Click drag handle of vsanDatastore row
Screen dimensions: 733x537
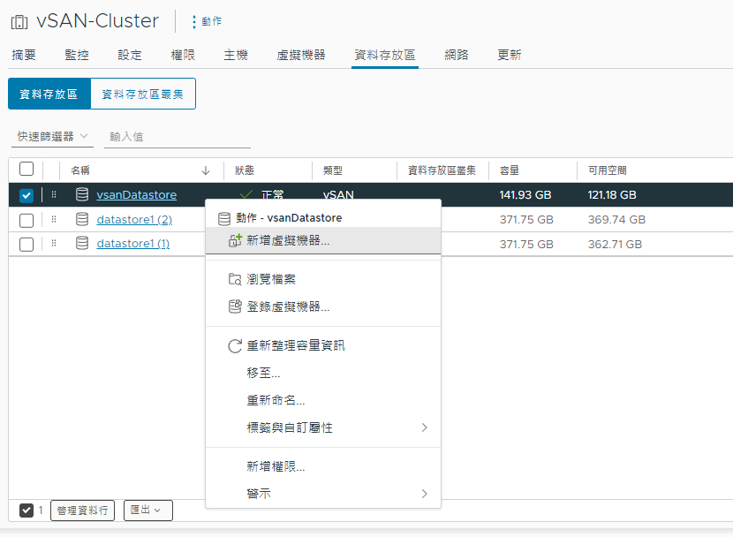(54, 194)
